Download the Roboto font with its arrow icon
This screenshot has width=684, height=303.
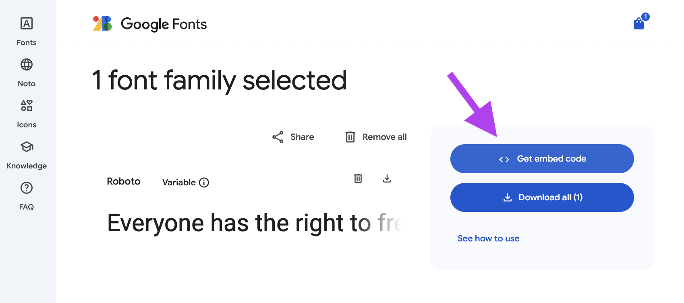point(387,178)
